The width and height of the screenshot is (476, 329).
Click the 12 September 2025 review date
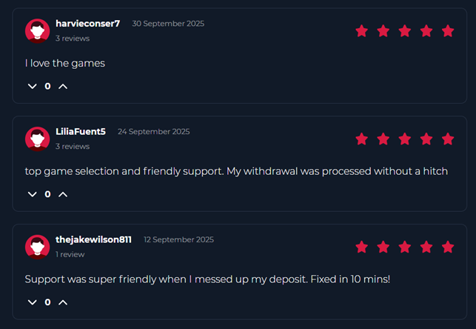pos(178,240)
